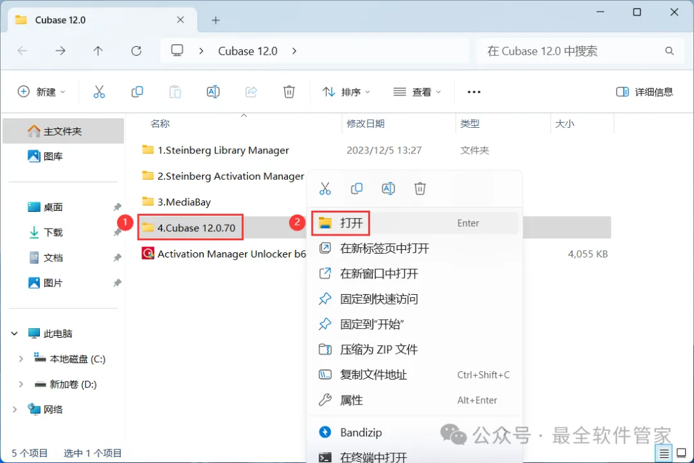Image resolution: width=694 pixels, height=463 pixels.
Task: Click the Delete trash icon in the toolbar
Action: (x=289, y=92)
